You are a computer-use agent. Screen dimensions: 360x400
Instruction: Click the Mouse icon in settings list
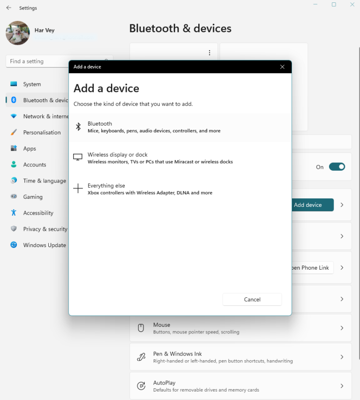click(x=141, y=328)
